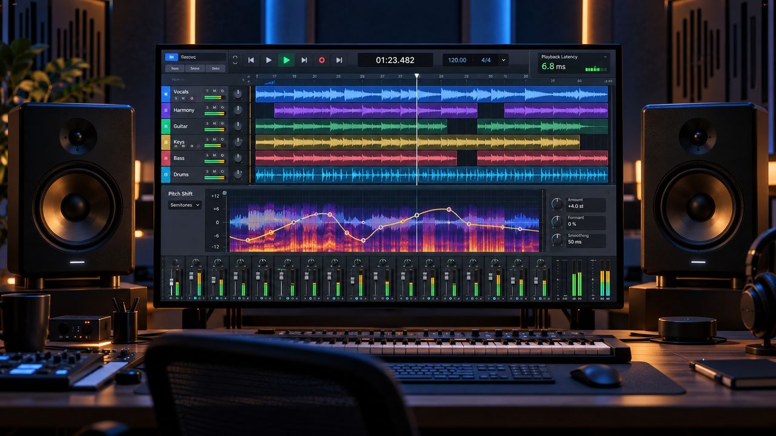Screen dimensions: 776x436
Task: Click the first mixer channel fader
Action: coord(172,283)
